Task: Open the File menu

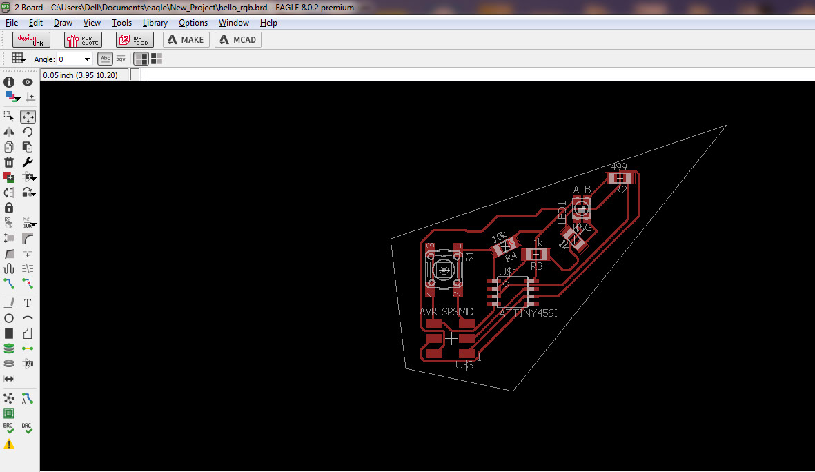Action: [12, 23]
